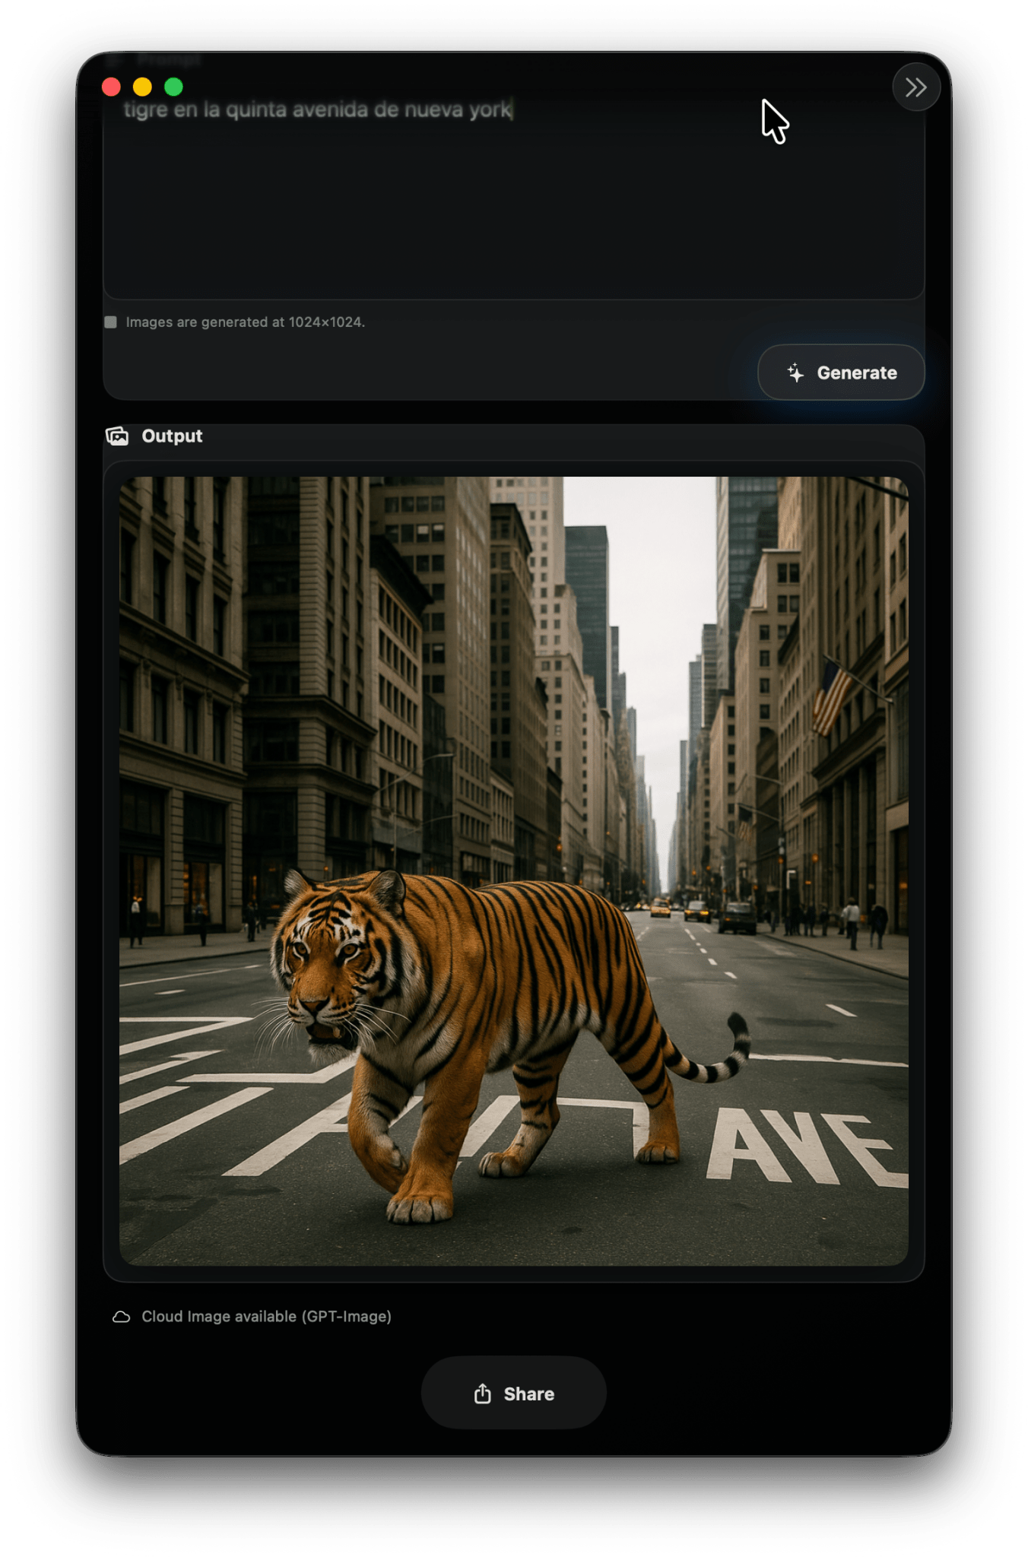
Task: Click the 'Images are generated at 1024×1024' note
Action: pos(245,322)
